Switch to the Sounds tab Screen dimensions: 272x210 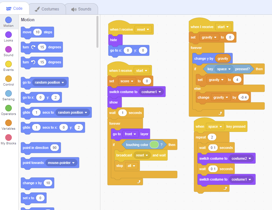pyautogui.click(x=82, y=9)
